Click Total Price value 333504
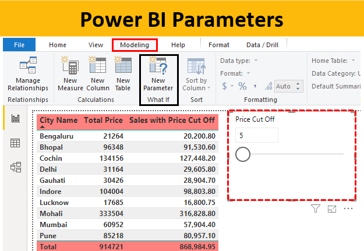The image size is (364, 251). click(x=111, y=214)
